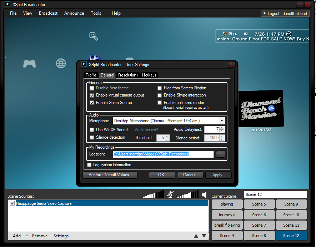Switch to the Resolutions tab
This screenshot has height=247, width=316.
click(x=128, y=75)
